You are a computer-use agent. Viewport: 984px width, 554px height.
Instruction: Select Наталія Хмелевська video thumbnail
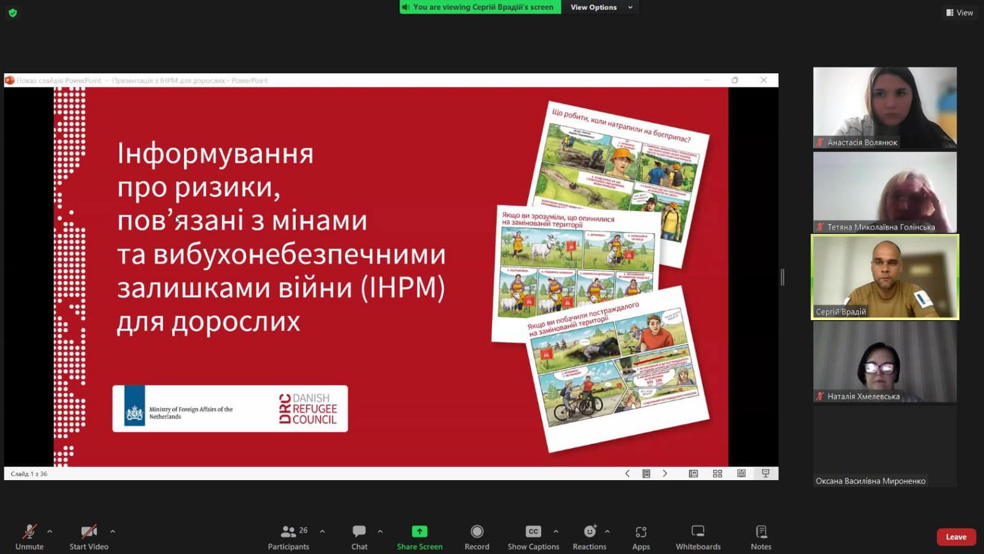pyautogui.click(x=885, y=362)
